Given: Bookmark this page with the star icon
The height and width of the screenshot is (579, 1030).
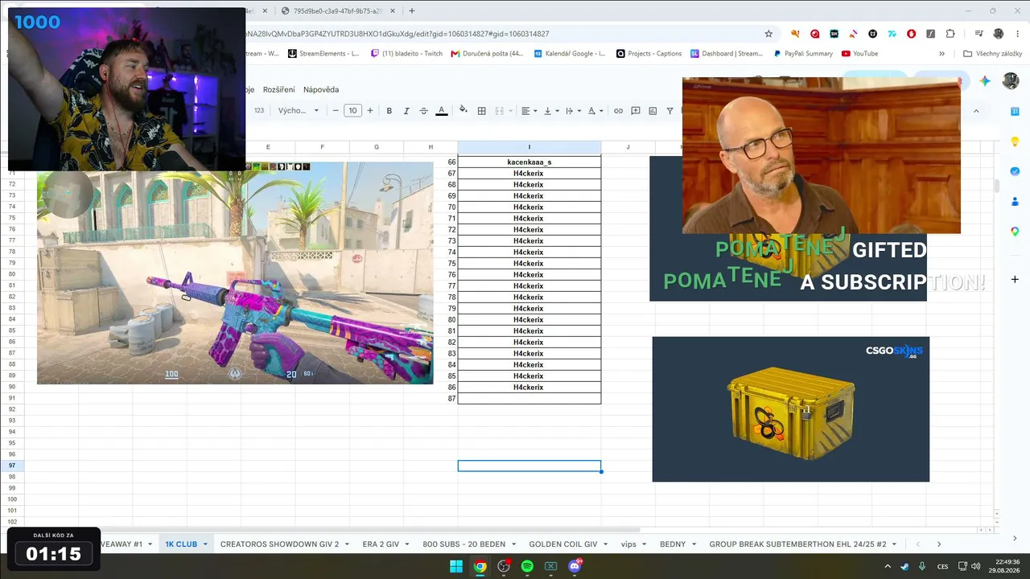Looking at the screenshot, I should (768, 34).
